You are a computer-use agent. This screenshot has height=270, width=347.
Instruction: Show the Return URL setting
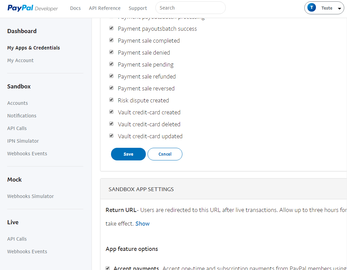click(142, 224)
